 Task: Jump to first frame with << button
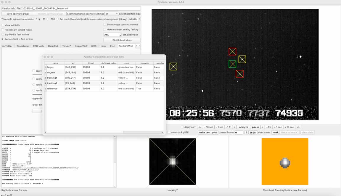[200, 127]
